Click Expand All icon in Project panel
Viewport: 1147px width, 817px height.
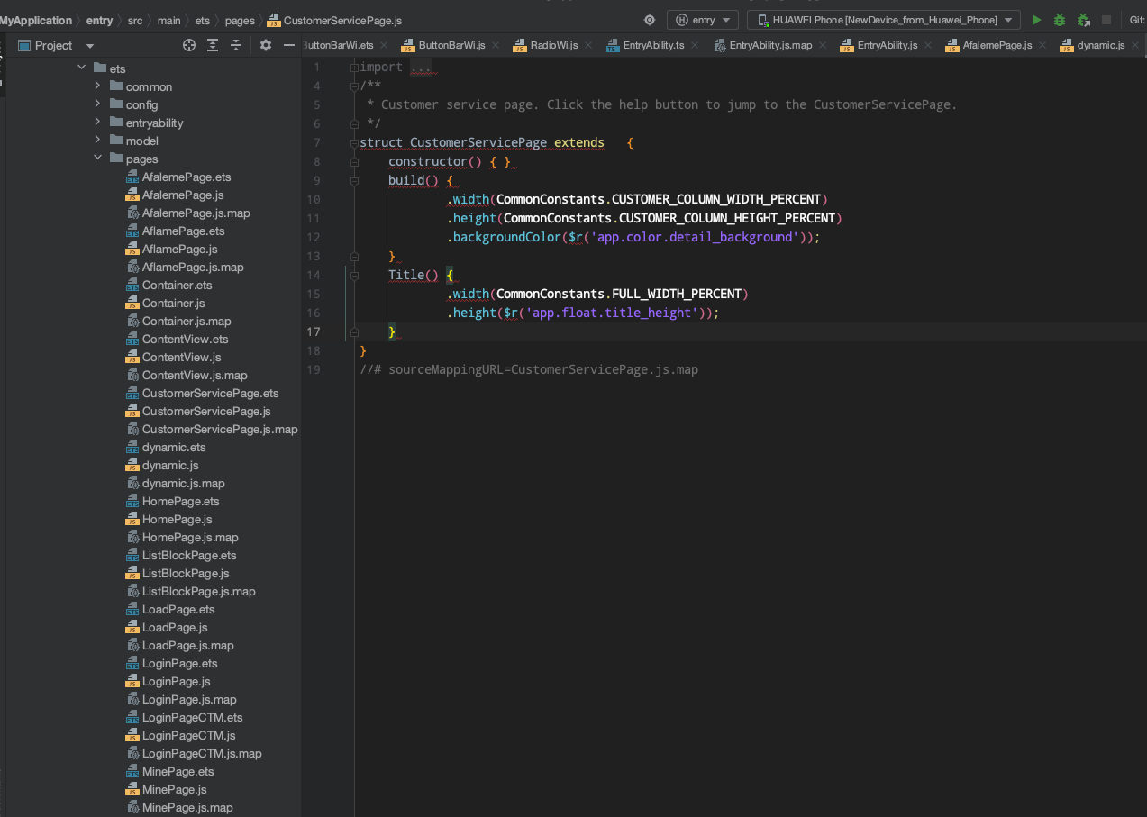point(213,45)
